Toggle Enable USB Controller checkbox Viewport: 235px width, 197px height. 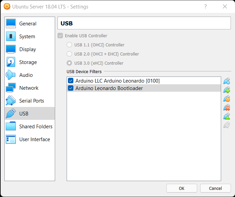tap(60, 36)
